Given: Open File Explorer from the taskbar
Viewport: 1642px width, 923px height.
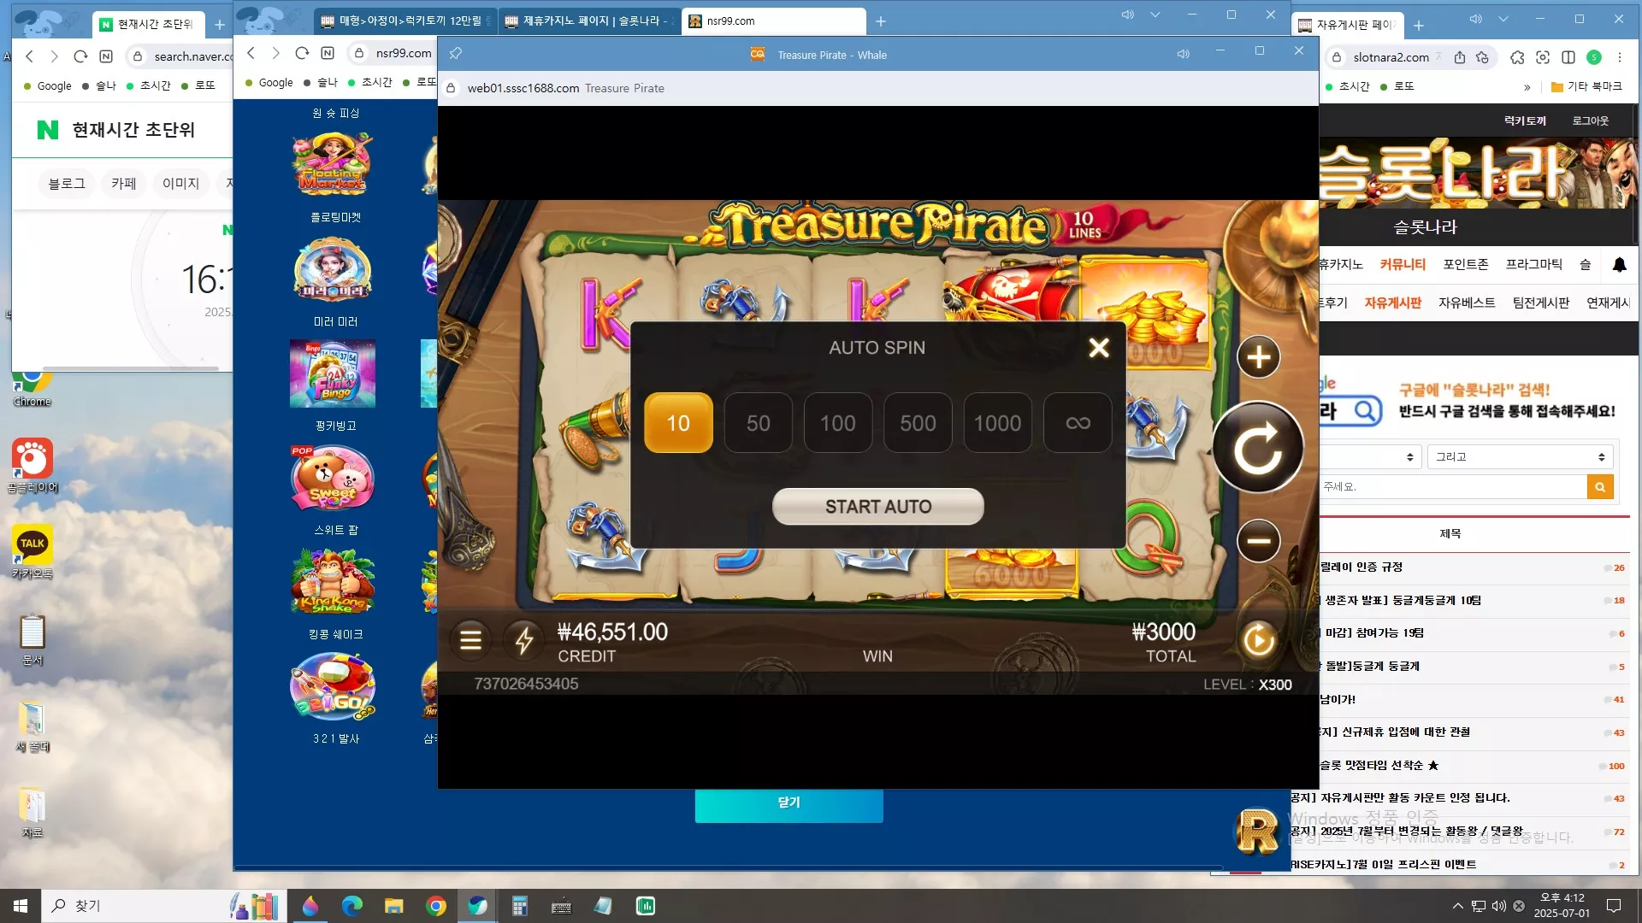Looking at the screenshot, I should coord(393,906).
